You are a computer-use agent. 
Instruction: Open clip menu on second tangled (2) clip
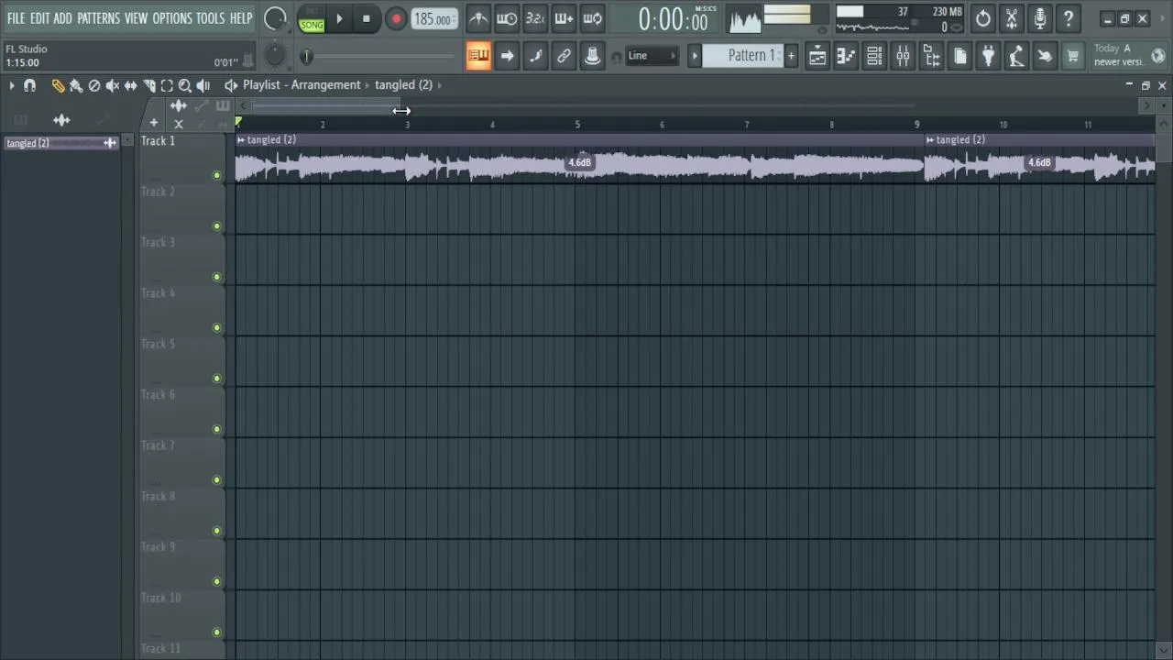click(930, 139)
